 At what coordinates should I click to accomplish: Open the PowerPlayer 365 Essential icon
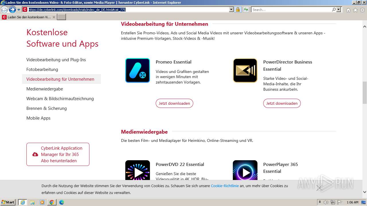pyautogui.click(x=245, y=170)
